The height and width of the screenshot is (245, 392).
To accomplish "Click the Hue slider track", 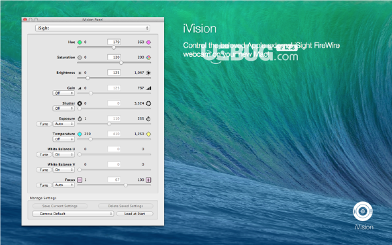I will 114,47.
